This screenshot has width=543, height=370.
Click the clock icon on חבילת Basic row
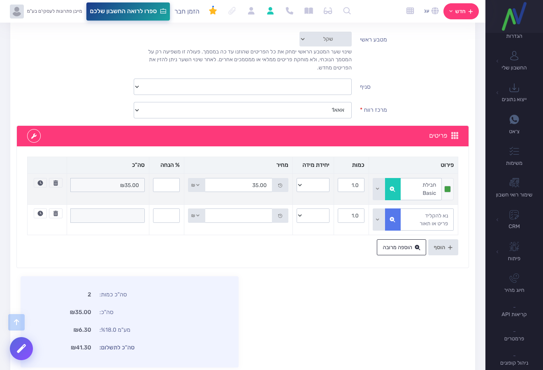[40, 183]
